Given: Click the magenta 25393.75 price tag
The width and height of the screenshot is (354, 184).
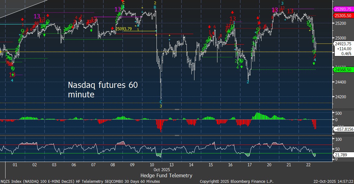Looking at the screenshot, I should [x=343, y=9].
